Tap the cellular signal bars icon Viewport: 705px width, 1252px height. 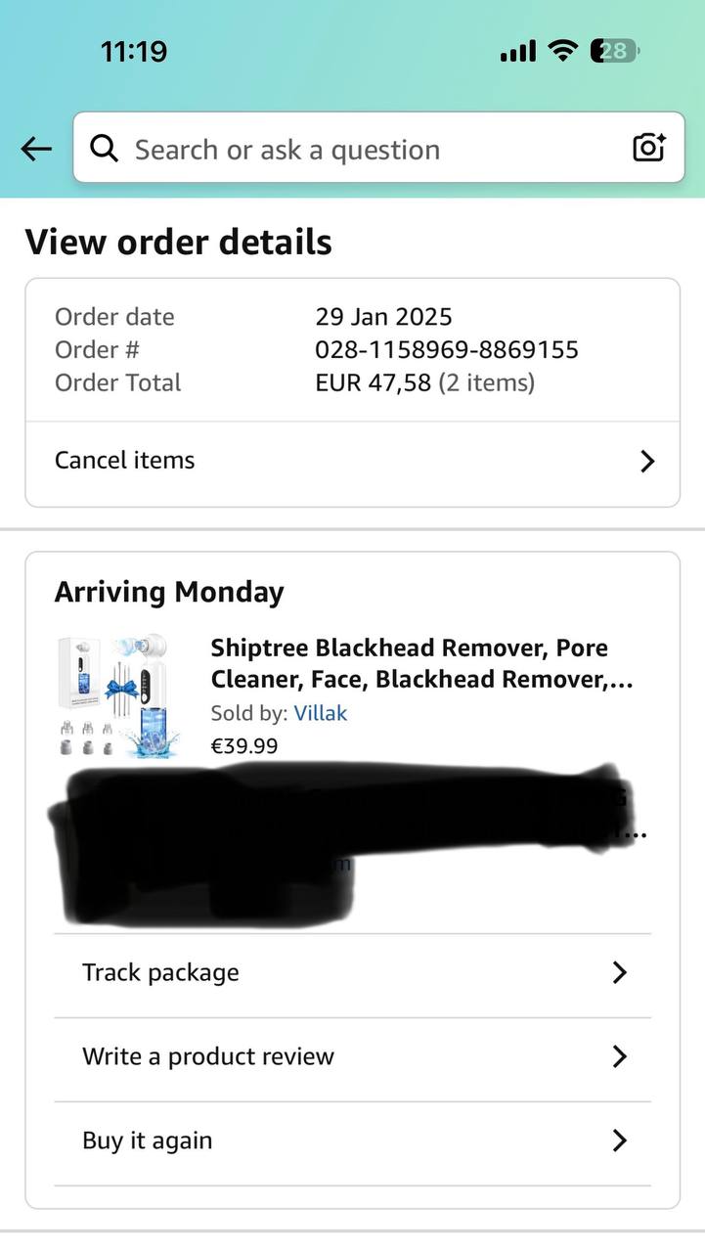517,51
